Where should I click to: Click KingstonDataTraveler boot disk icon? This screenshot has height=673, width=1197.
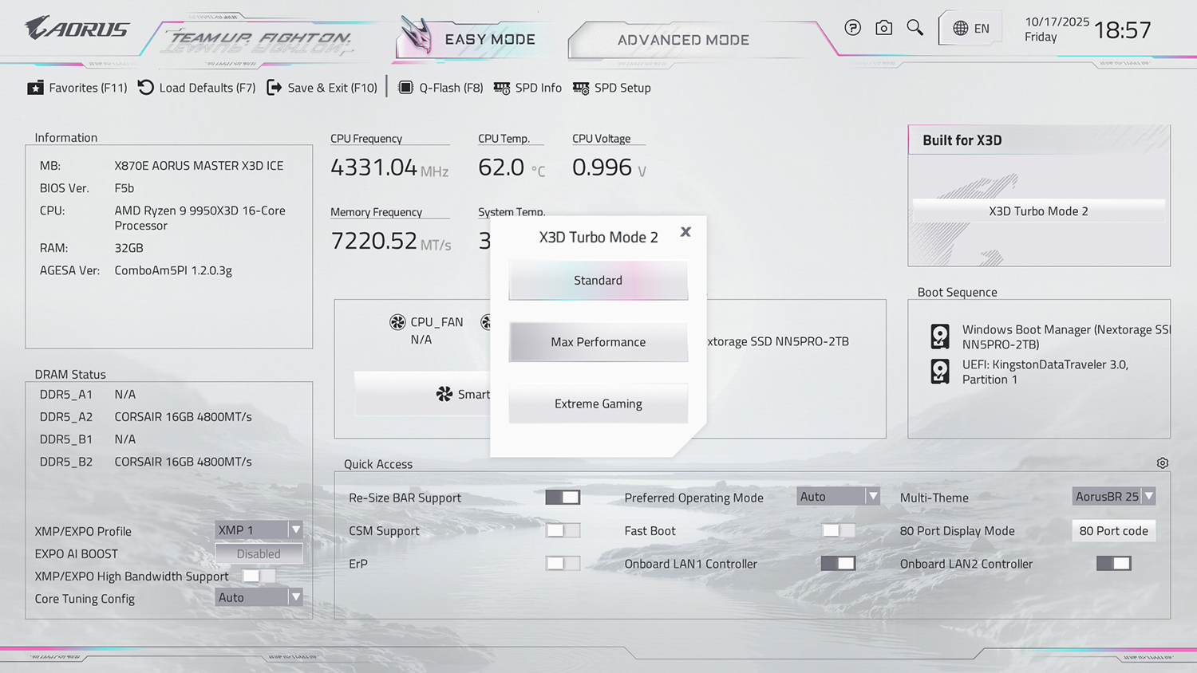(940, 372)
